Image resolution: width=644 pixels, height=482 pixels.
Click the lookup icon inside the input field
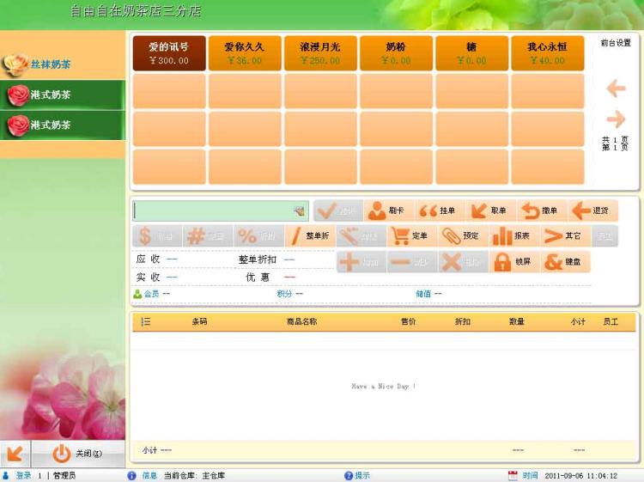[x=300, y=211]
